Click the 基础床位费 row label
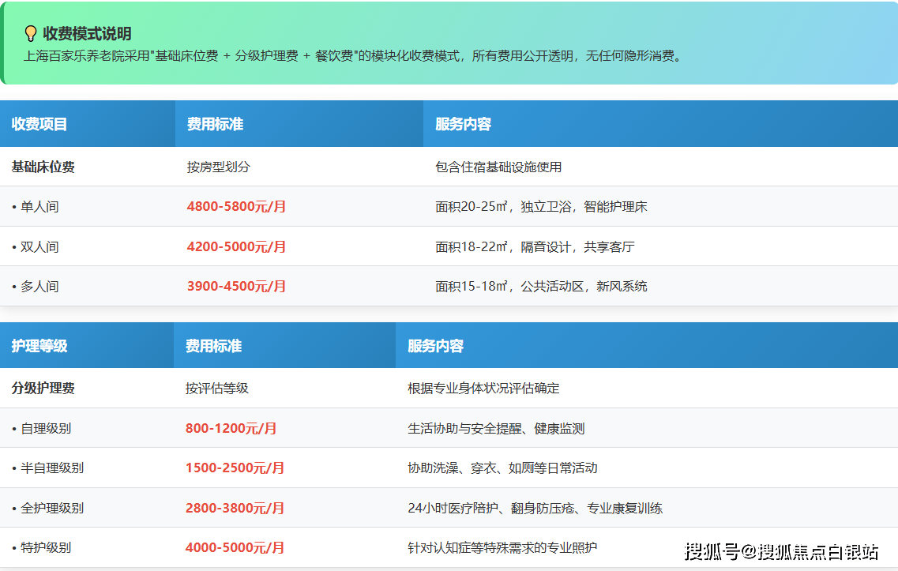The image size is (898, 571). point(43,167)
